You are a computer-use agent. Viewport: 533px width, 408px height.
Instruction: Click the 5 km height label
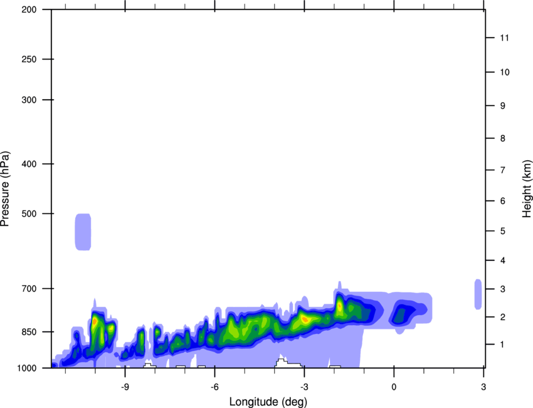(502, 231)
